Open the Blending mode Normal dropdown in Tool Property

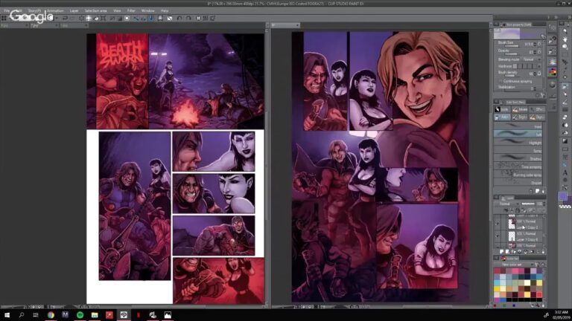(x=531, y=59)
